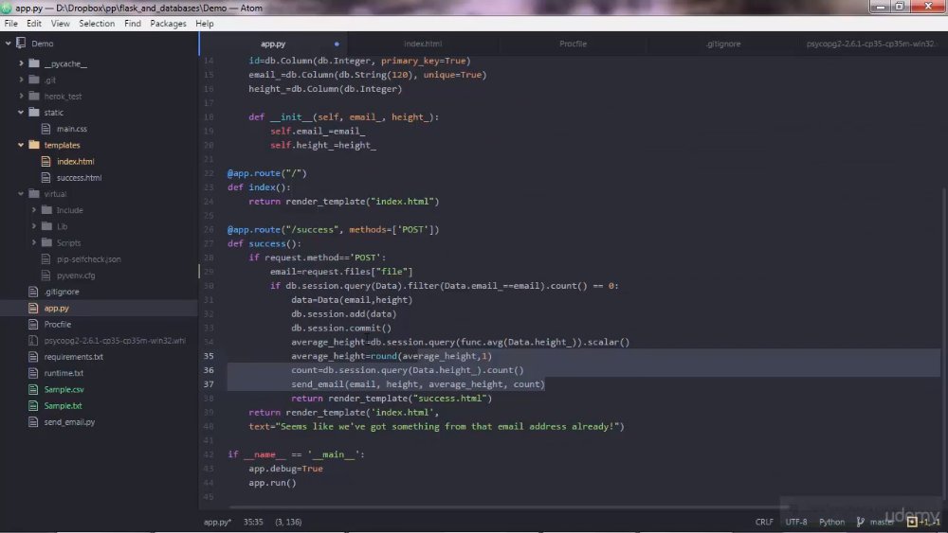Switch to the Procfile tab
This screenshot has width=948, height=533.
[573, 44]
